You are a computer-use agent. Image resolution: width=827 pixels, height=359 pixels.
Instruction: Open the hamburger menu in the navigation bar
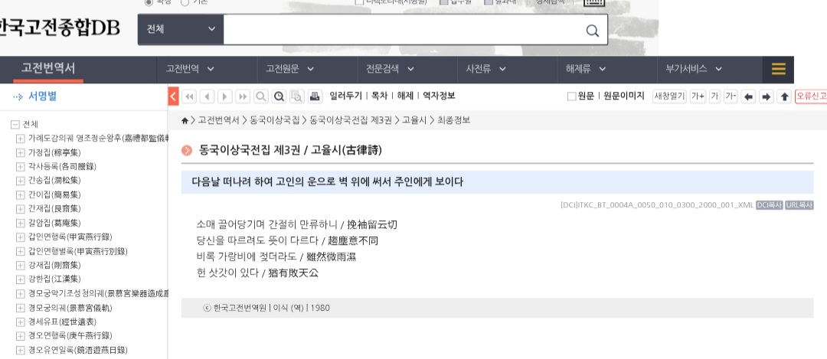point(778,69)
